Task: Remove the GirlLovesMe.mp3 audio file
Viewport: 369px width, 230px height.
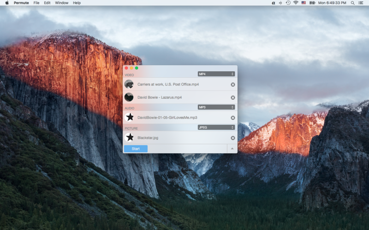Action: tap(232, 118)
